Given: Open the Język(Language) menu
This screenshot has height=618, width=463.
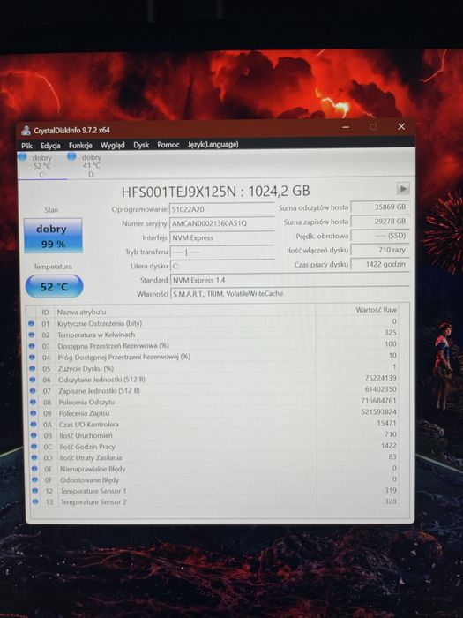Looking at the screenshot, I should (213, 144).
